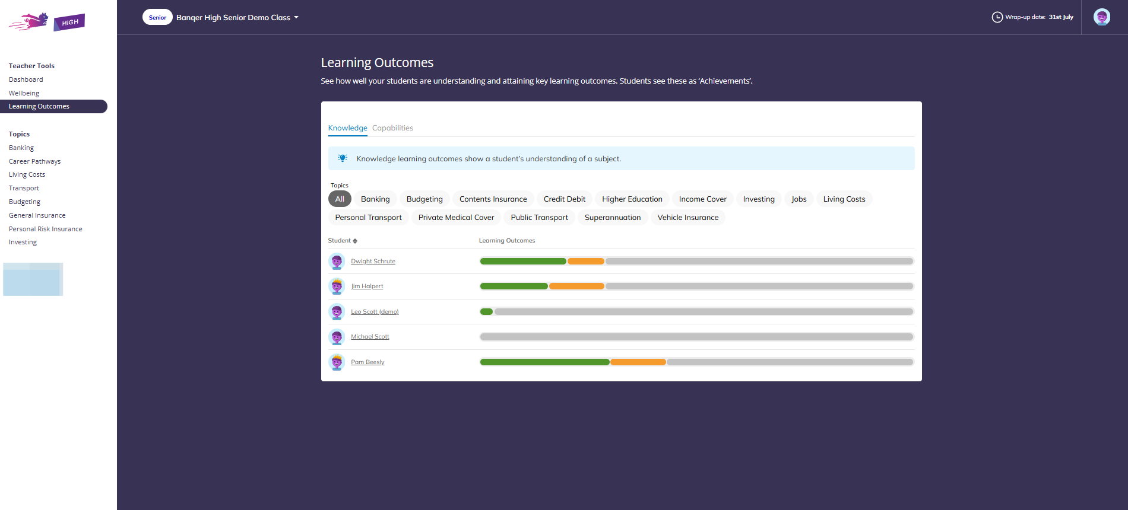Viewport: 1128px width, 510px height.
Task: Filter by Personal Transport topic
Action: [x=369, y=218]
